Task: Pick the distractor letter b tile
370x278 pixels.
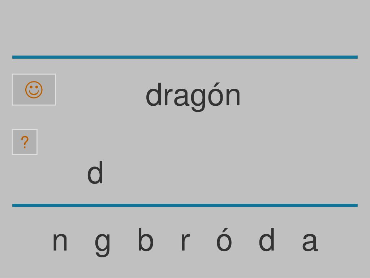Action: pos(146,239)
